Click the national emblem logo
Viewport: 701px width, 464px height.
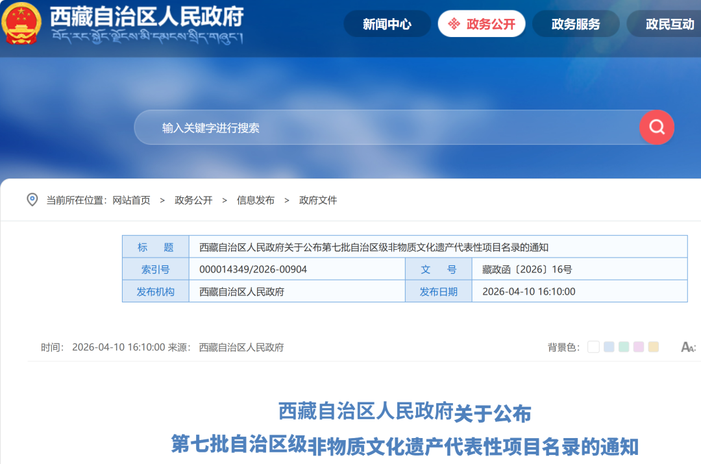[x=21, y=23]
